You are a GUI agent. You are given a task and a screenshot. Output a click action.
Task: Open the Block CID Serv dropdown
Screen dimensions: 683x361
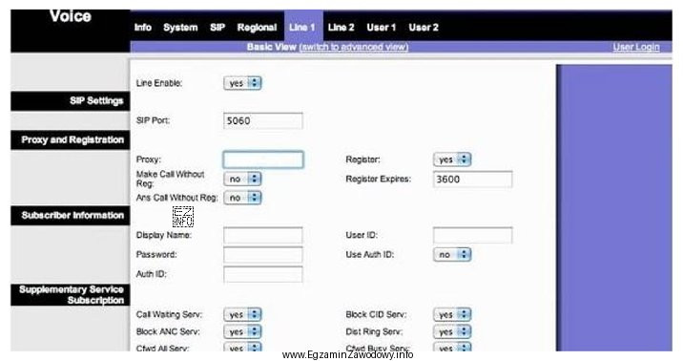(452, 314)
